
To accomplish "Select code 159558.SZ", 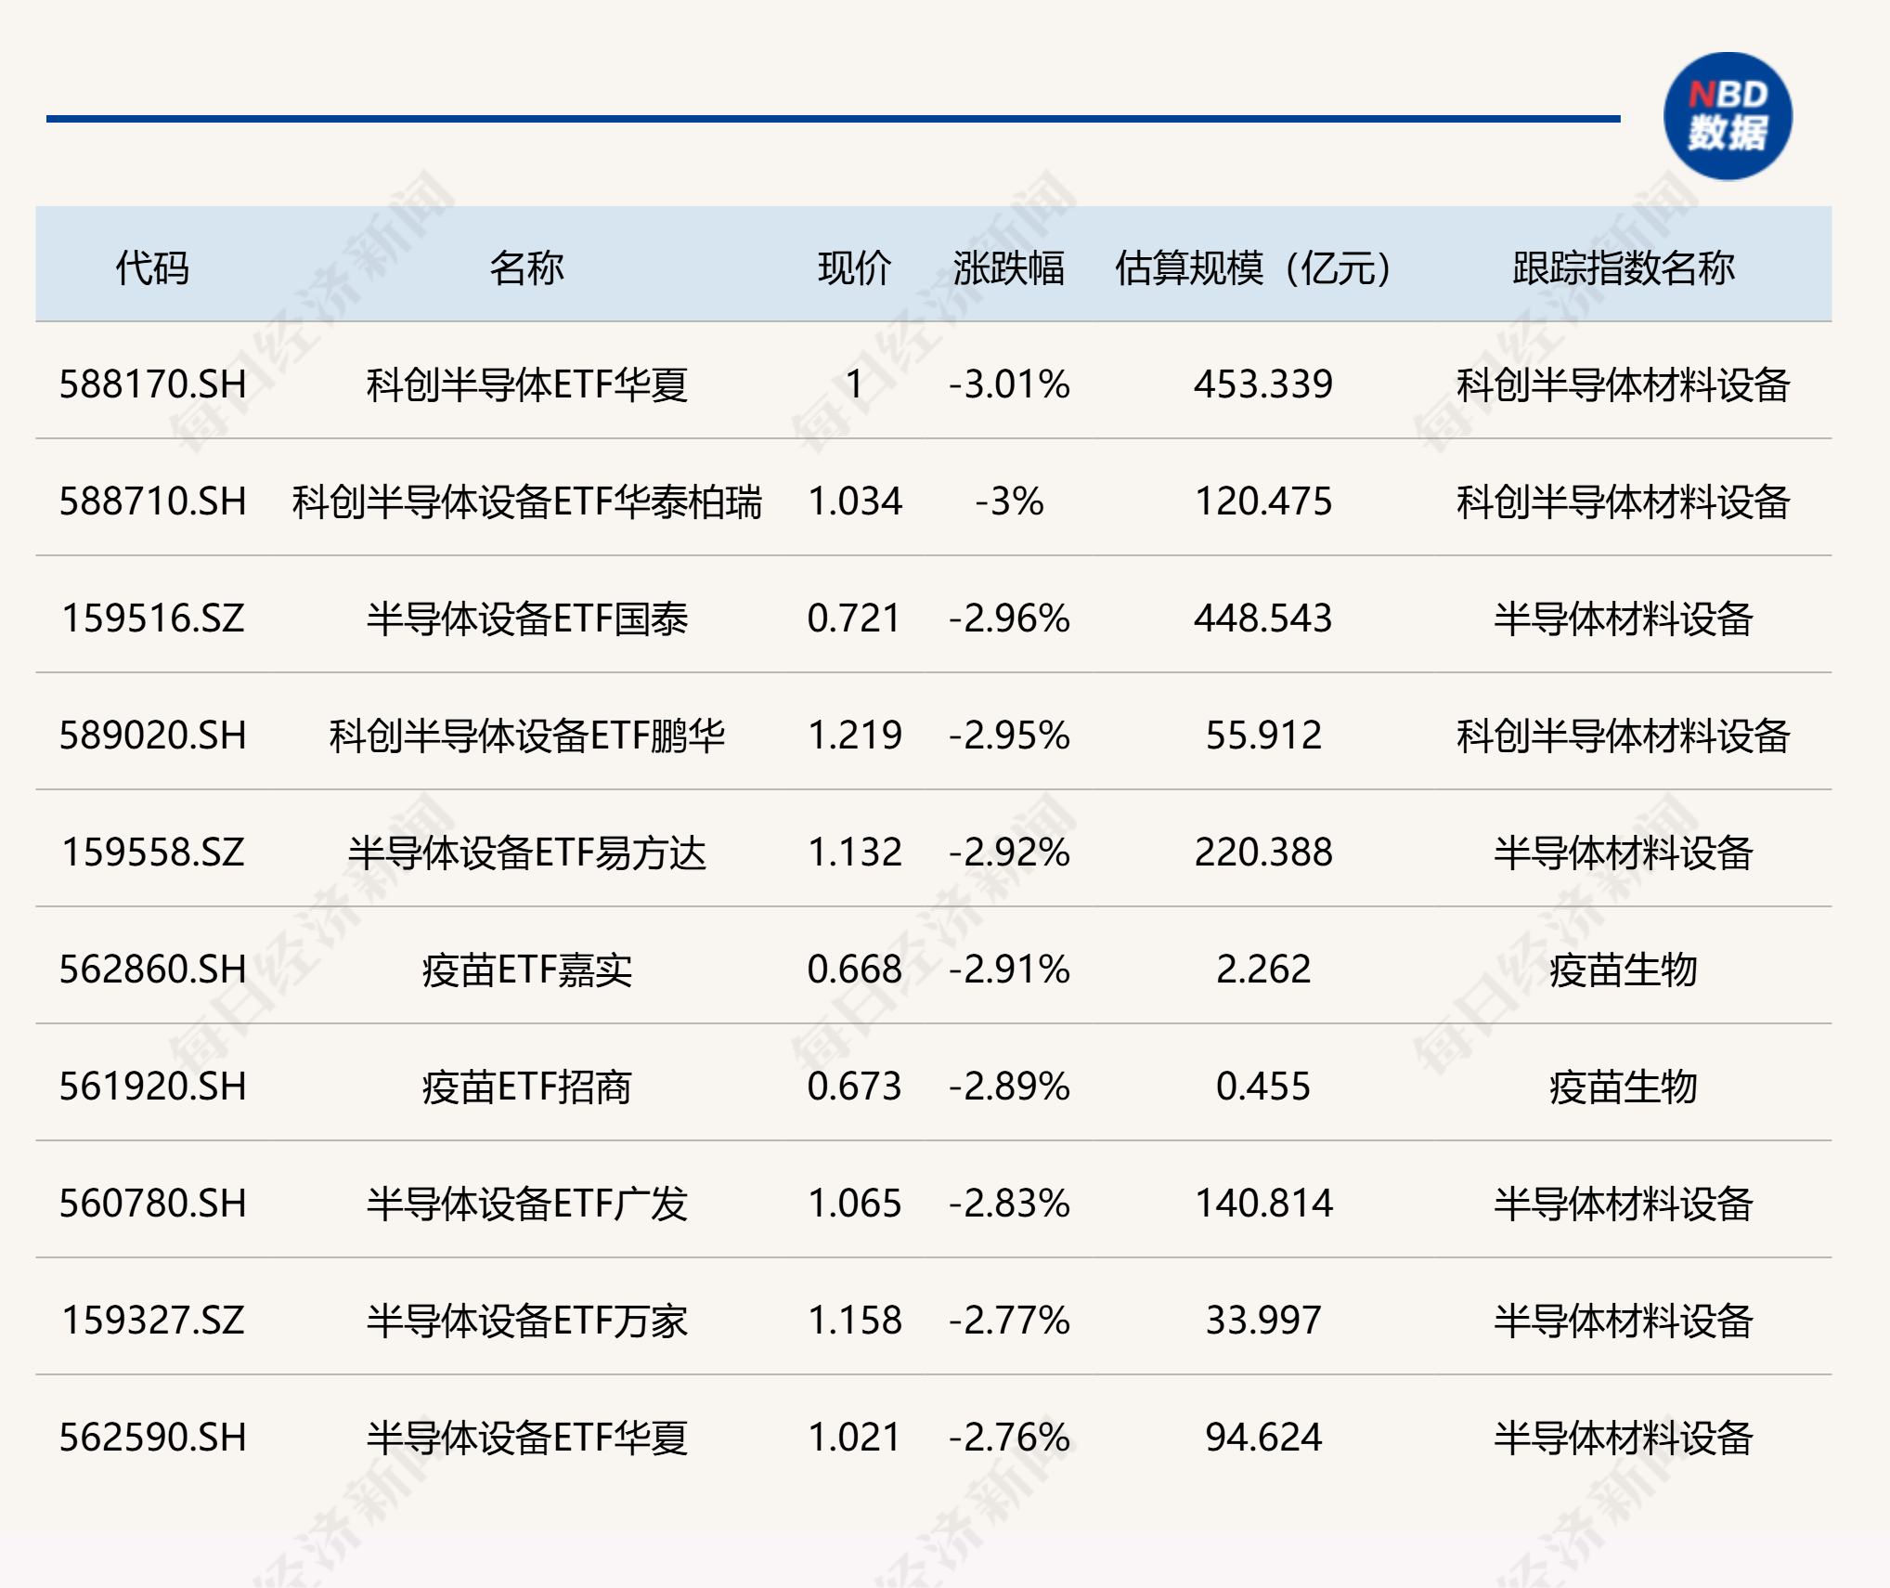I will [x=153, y=853].
